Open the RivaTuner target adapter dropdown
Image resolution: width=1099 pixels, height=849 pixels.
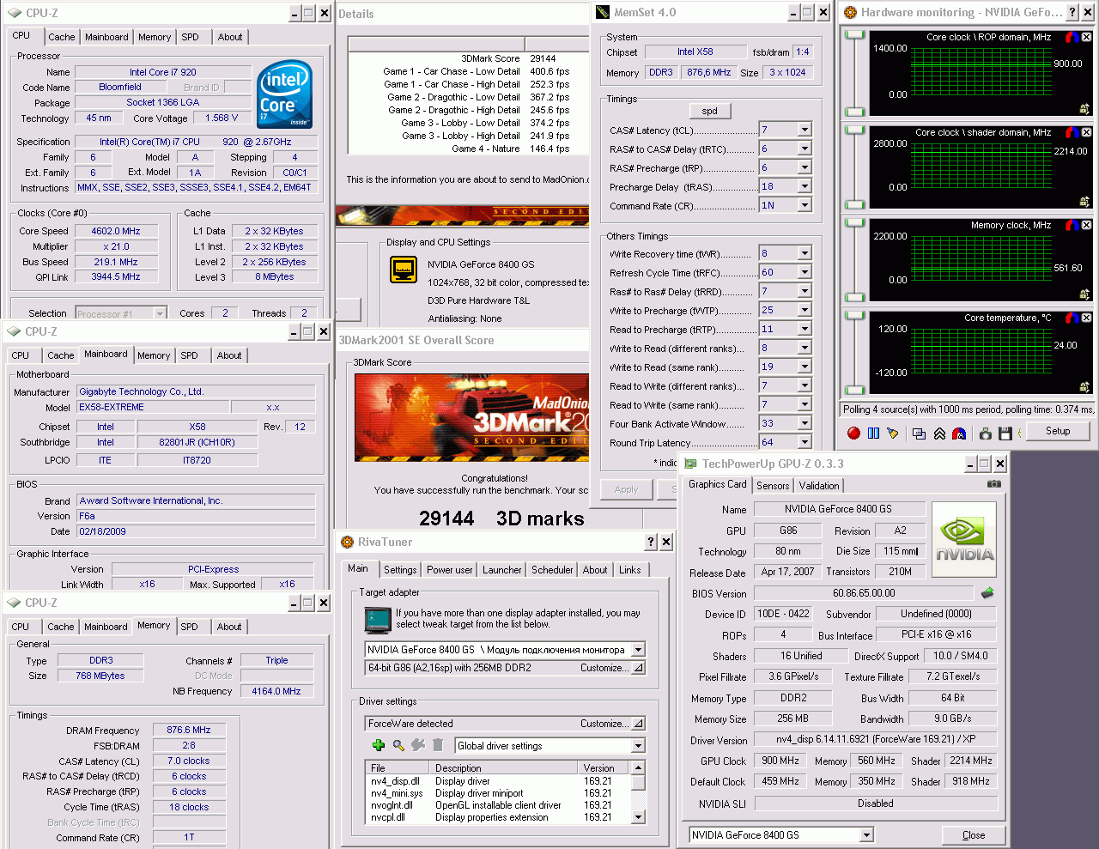tap(638, 650)
